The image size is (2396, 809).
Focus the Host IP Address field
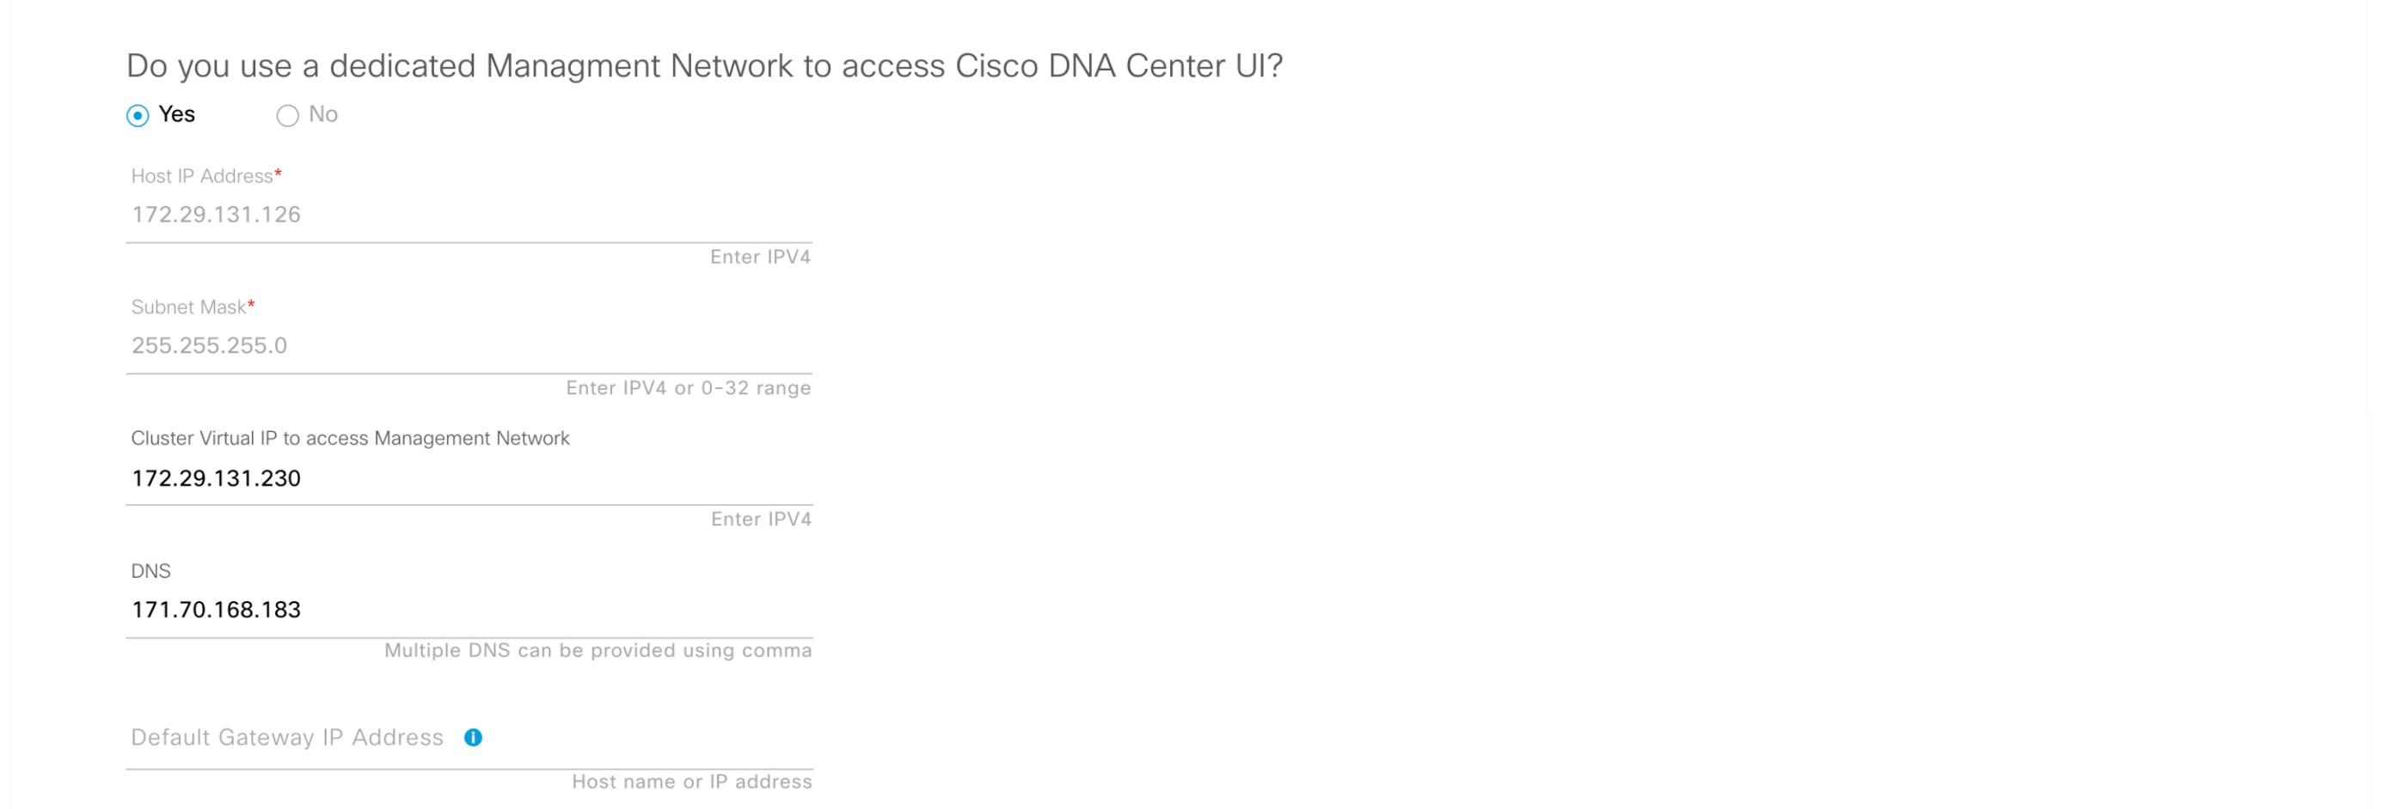pyautogui.click(x=469, y=215)
